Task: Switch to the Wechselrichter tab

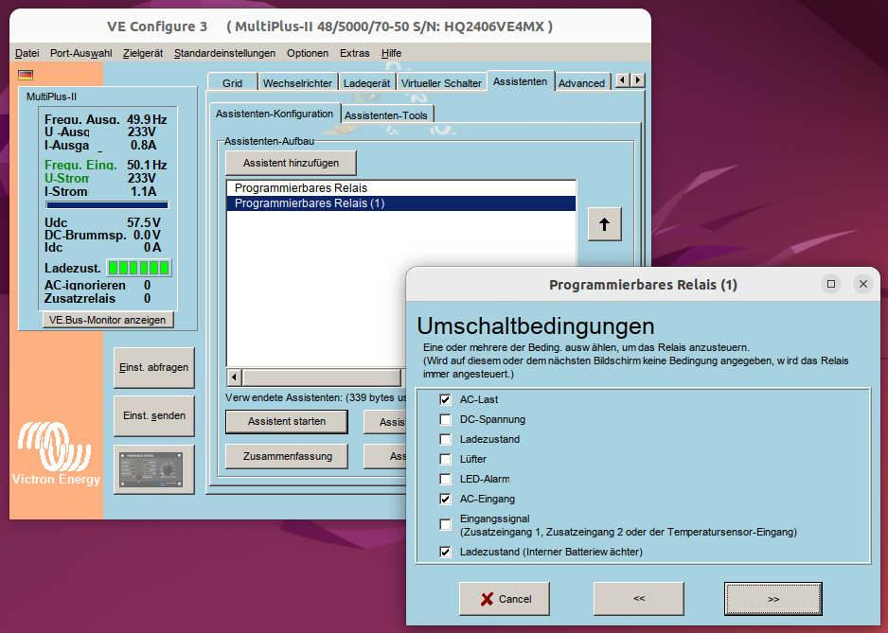Action: pos(297,82)
